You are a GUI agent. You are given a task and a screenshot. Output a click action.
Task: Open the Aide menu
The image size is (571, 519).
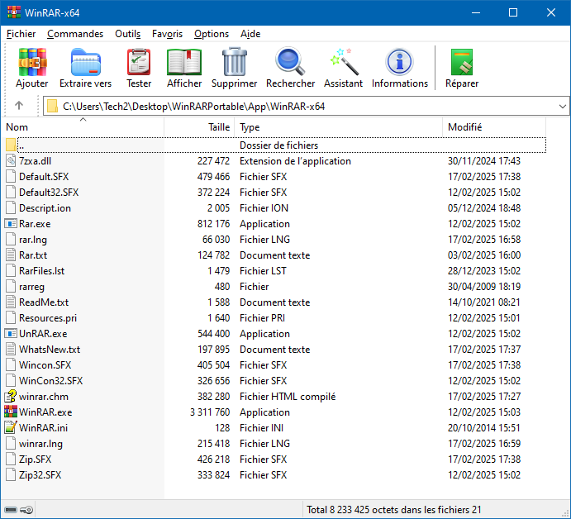tap(250, 34)
